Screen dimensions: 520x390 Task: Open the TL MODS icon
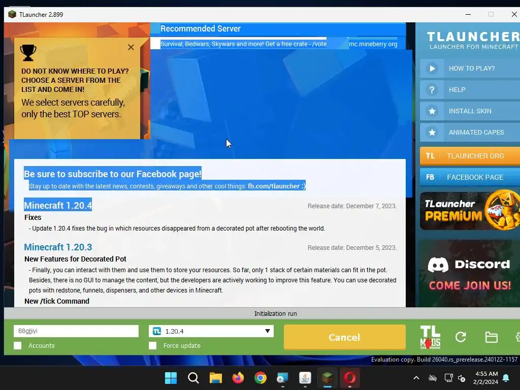pos(430,337)
